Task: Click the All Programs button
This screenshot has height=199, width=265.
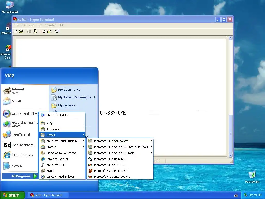Action: tap(20, 176)
